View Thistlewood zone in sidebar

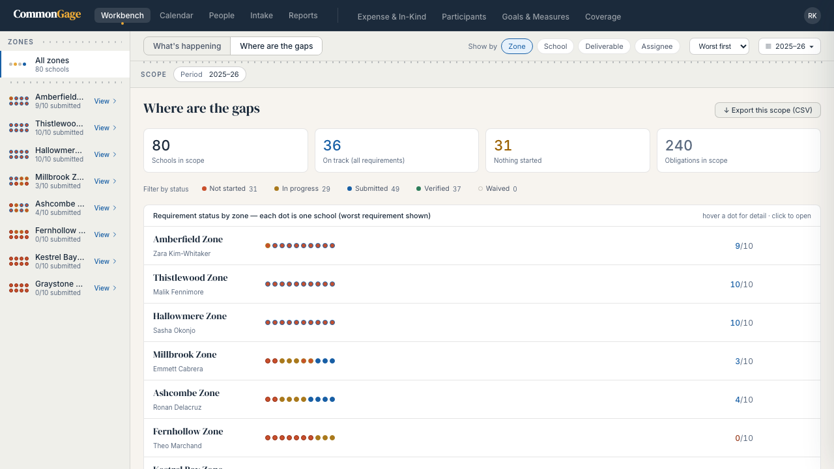coord(106,128)
